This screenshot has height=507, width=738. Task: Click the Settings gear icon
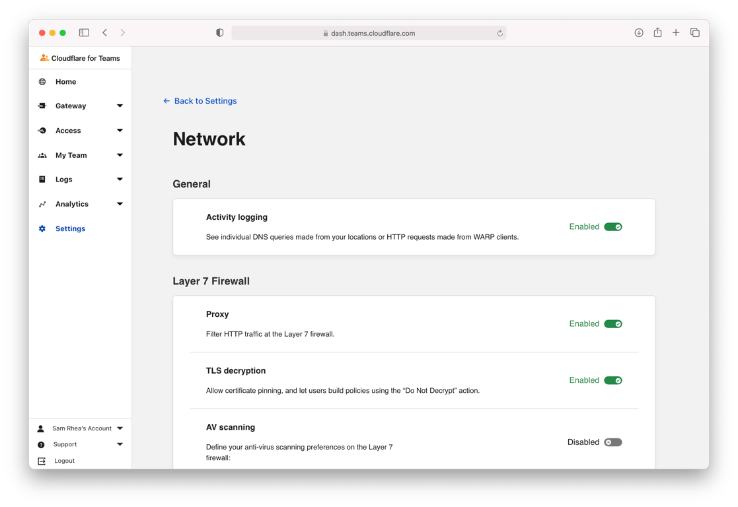coord(42,228)
